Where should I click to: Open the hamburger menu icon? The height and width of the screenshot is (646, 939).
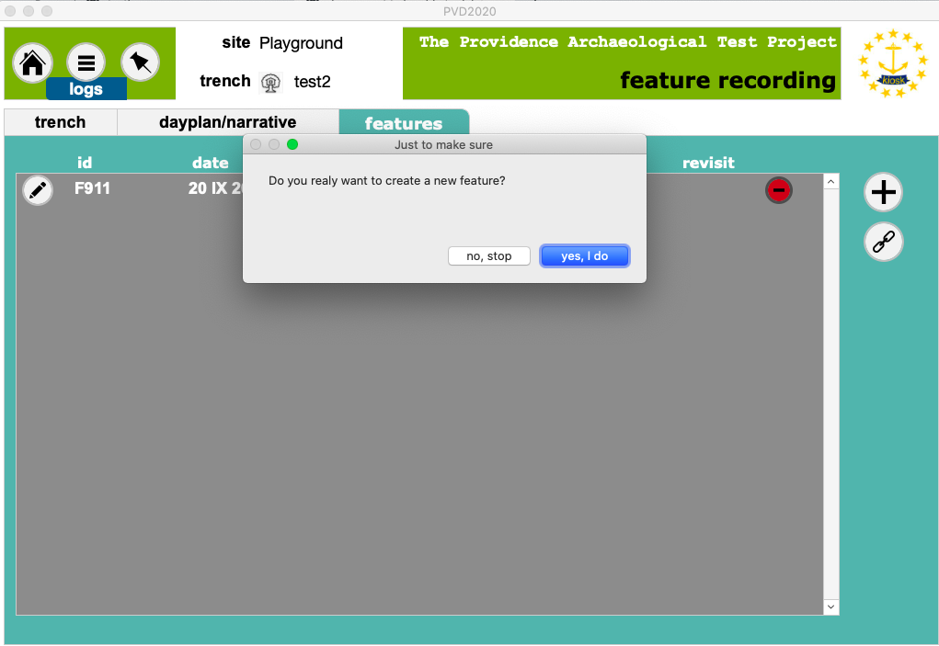(86, 62)
